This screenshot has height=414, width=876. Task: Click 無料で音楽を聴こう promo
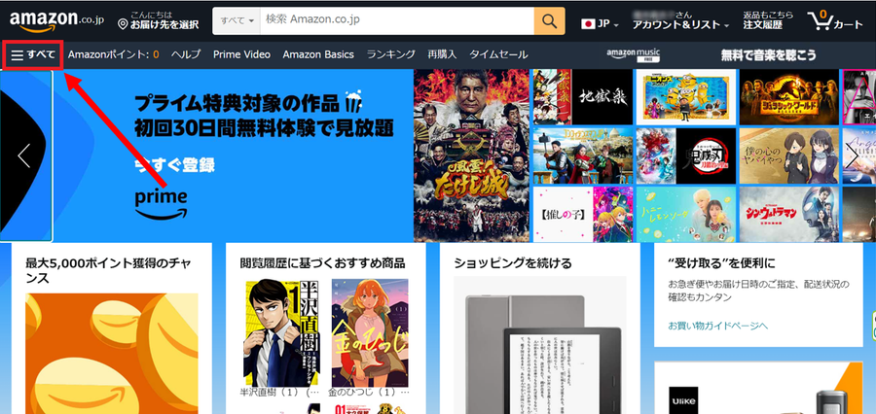tap(768, 54)
